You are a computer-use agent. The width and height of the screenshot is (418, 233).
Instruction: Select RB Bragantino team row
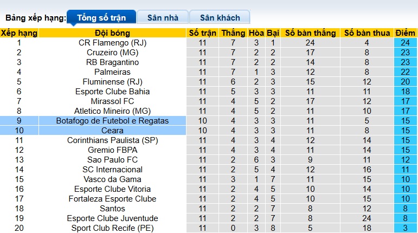112,62
